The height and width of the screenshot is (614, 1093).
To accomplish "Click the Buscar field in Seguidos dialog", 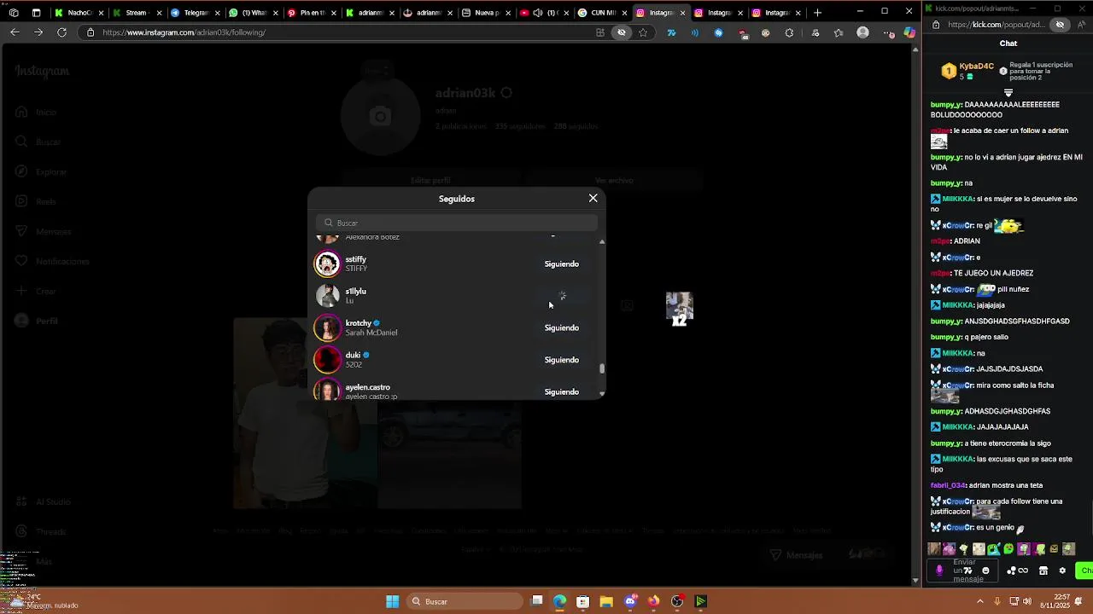I will point(457,223).
